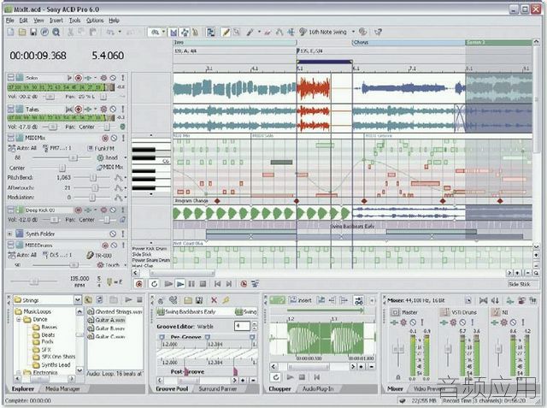547x408 pixels.
Task: Enable the Erase tool in the toolbar
Action: click(268, 33)
